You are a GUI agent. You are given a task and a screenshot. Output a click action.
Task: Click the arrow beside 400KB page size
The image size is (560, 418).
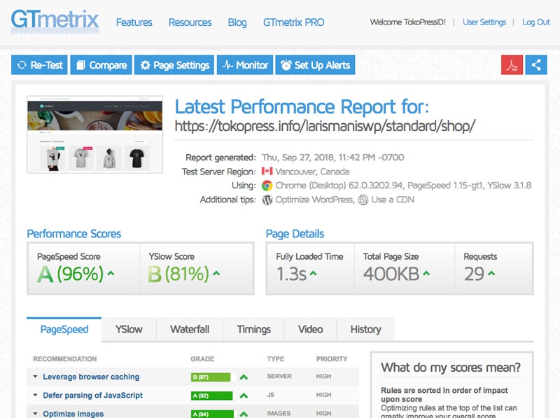click(x=426, y=273)
